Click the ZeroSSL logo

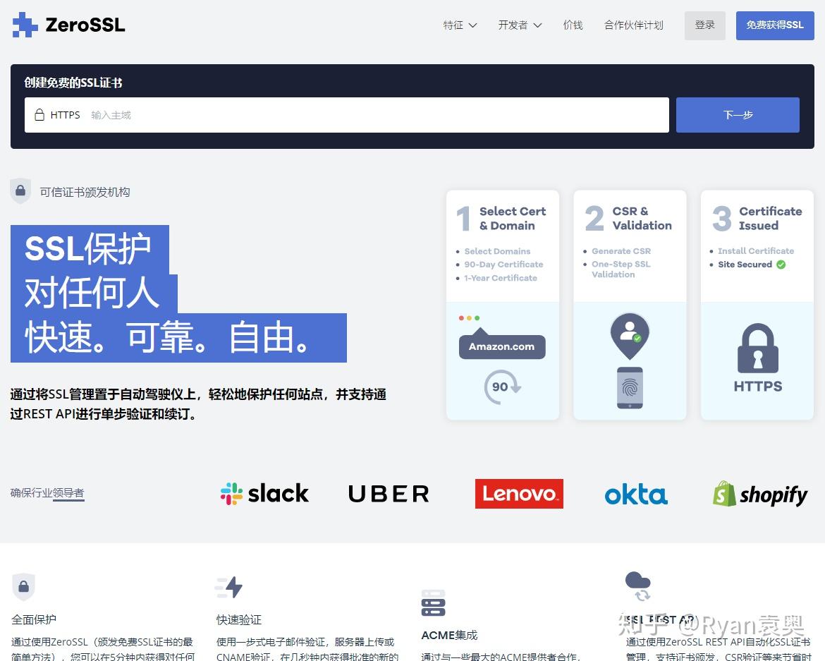point(67,24)
